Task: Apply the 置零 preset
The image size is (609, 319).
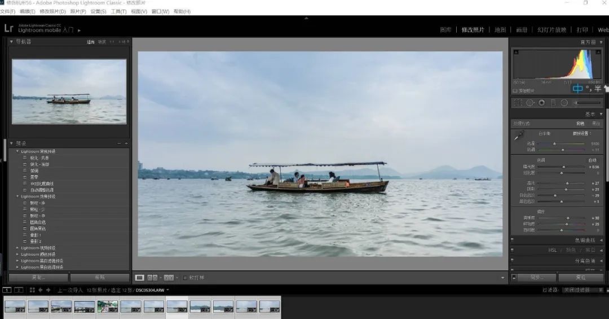Action: pyautogui.click(x=34, y=177)
